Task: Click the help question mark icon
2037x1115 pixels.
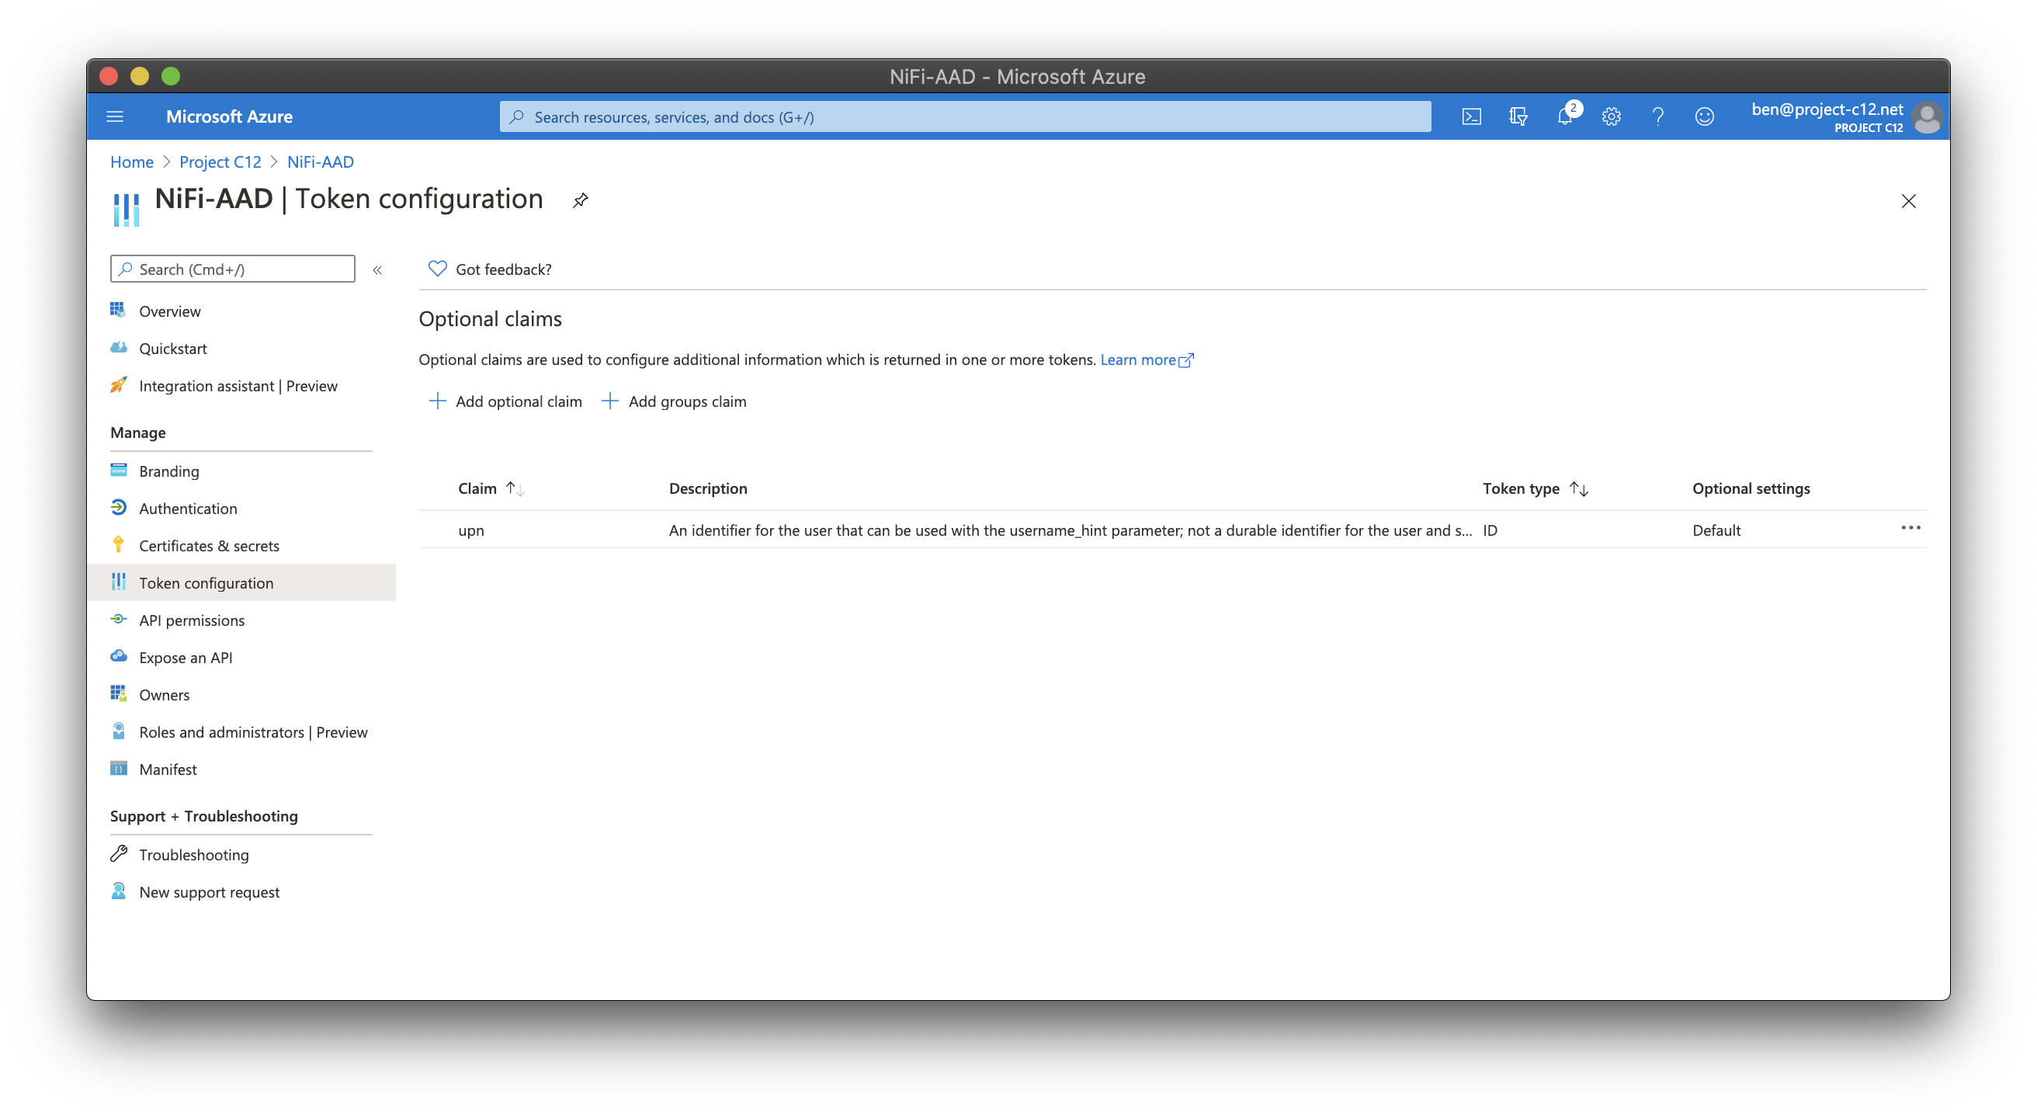Action: click(1657, 117)
